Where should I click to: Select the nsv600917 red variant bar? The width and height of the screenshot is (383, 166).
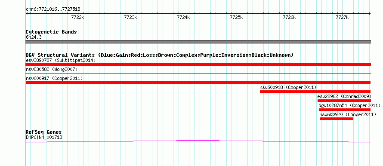coord(198,83)
